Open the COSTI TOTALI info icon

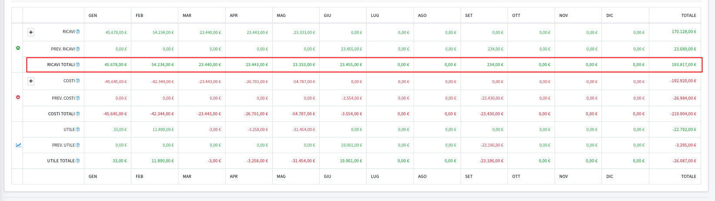point(78,114)
